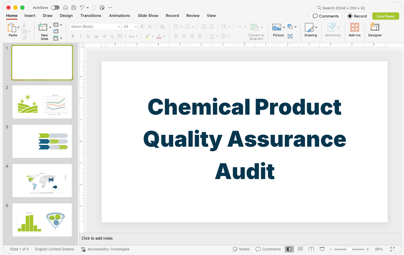Click the Notes button in status bar

point(241,249)
